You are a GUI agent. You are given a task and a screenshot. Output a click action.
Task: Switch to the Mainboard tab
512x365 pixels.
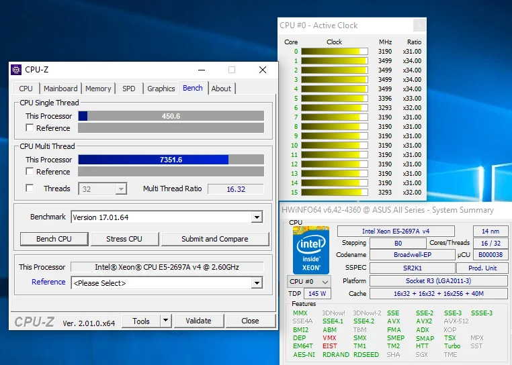pos(60,89)
